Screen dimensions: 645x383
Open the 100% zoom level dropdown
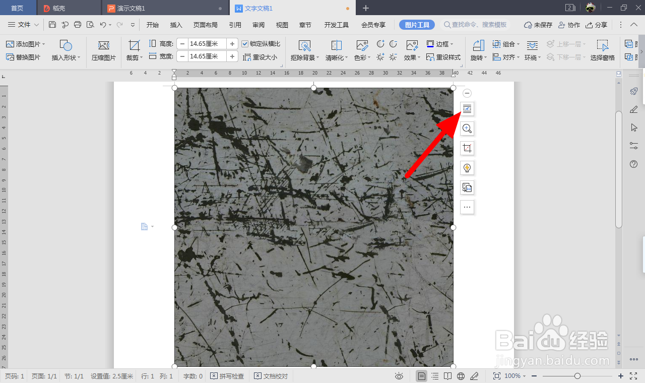point(515,376)
